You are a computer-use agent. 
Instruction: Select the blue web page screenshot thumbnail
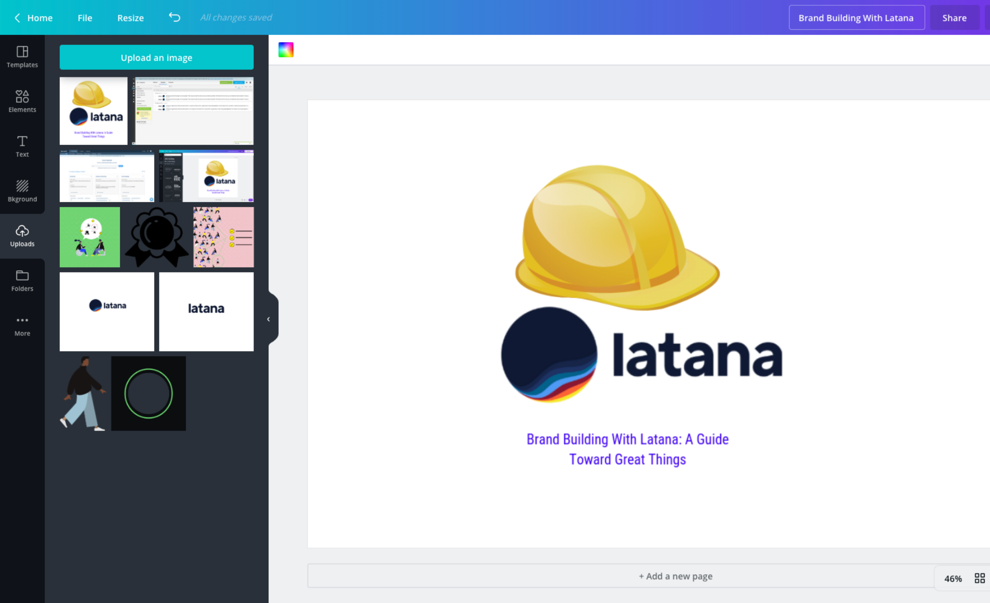coord(107,176)
